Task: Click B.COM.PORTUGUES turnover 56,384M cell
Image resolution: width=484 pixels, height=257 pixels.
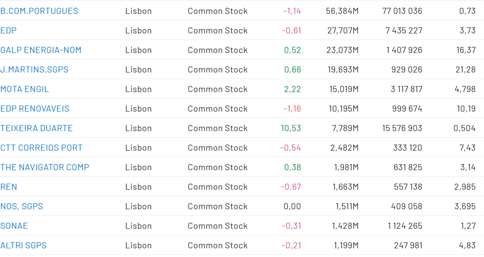Action: click(x=342, y=11)
